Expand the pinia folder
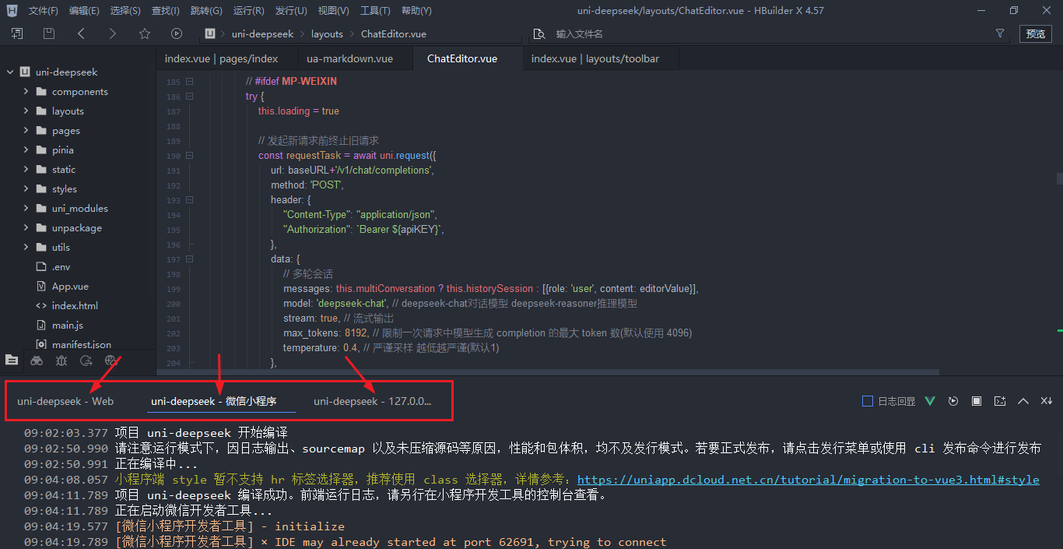The width and height of the screenshot is (1063, 549). [x=26, y=150]
